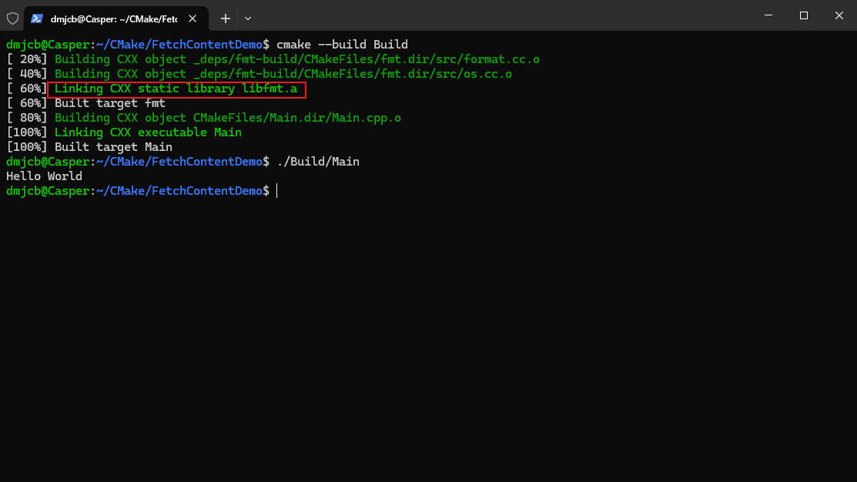Maximize the terminal window
This screenshot has width=857, height=482.
click(803, 15)
